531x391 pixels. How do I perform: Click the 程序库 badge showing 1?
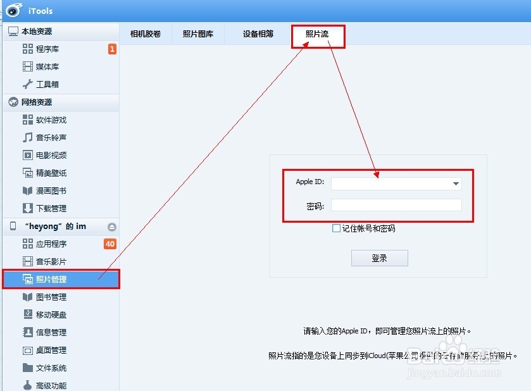[x=112, y=49]
